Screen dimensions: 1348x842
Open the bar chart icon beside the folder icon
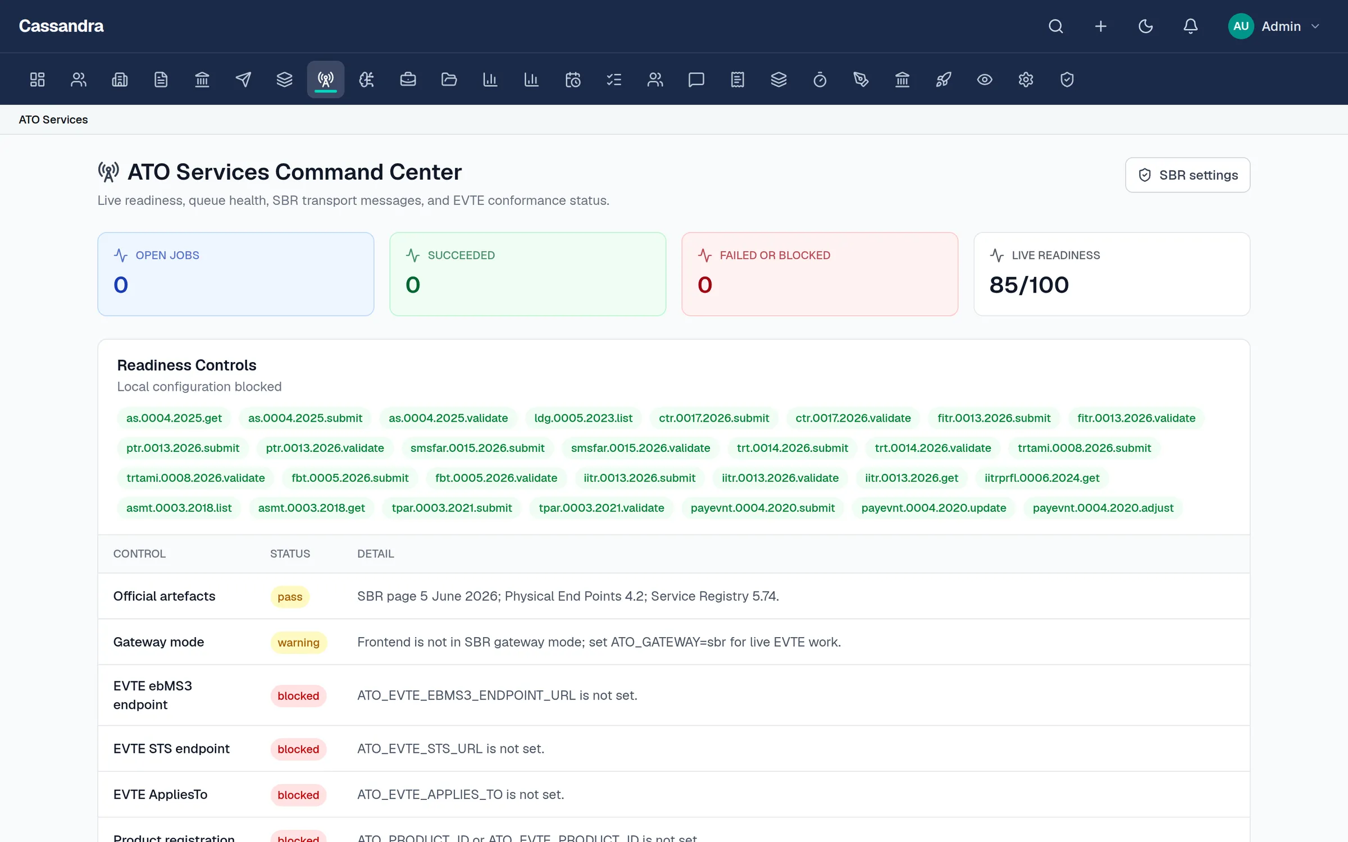click(490, 80)
